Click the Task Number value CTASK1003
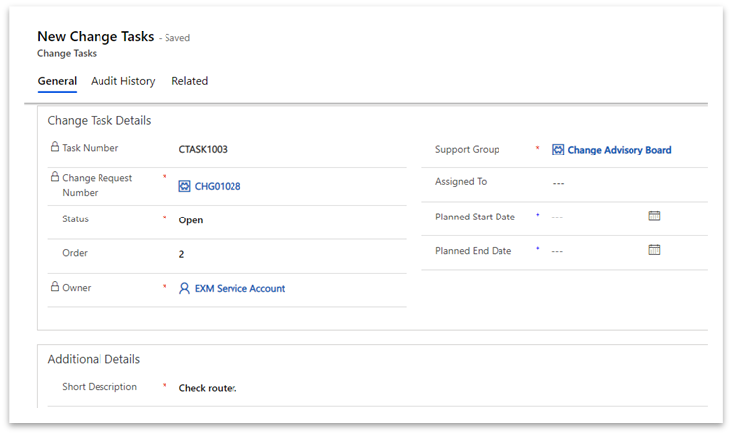This screenshot has height=435, width=732. pos(203,150)
